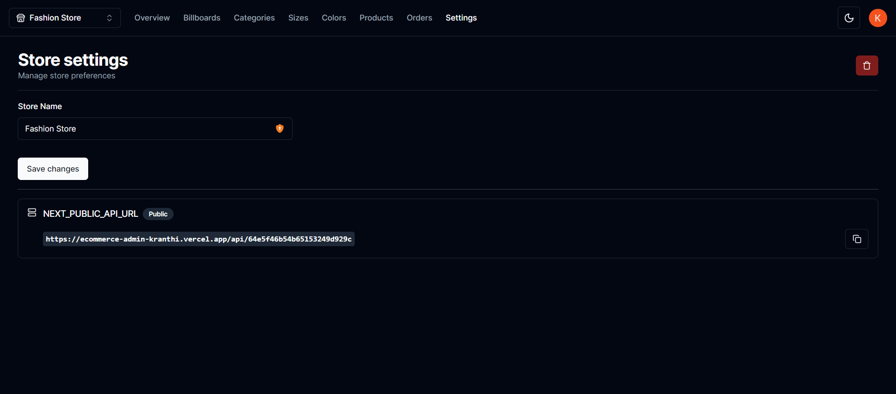Viewport: 896px width, 394px height.
Task: Toggle dark mode with the moon icon
Action: tap(849, 18)
